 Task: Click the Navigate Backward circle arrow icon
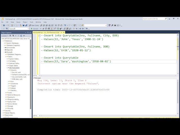4,25
